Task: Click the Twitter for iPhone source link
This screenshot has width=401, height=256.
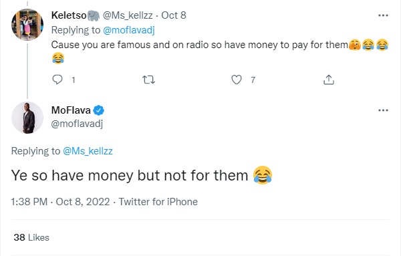Action: (158, 202)
